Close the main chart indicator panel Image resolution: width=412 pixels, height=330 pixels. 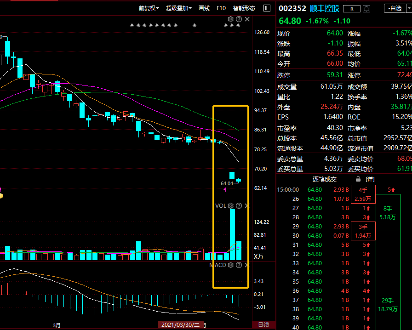click(x=247, y=19)
